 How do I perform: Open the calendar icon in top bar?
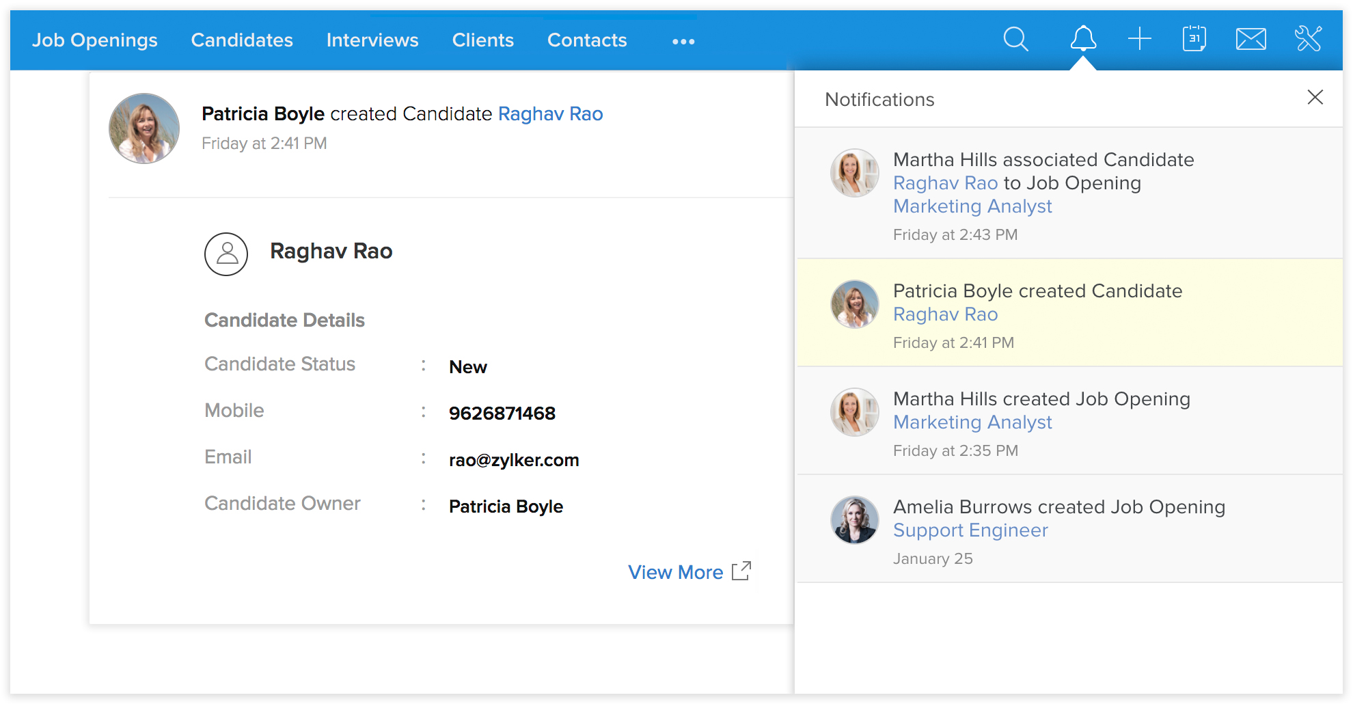coord(1194,39)
